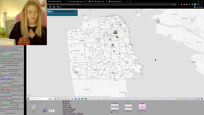This screenshot has width=204, height=115.
Task: Open the Discord taskbar icon
Action: (x=79, y=99)
